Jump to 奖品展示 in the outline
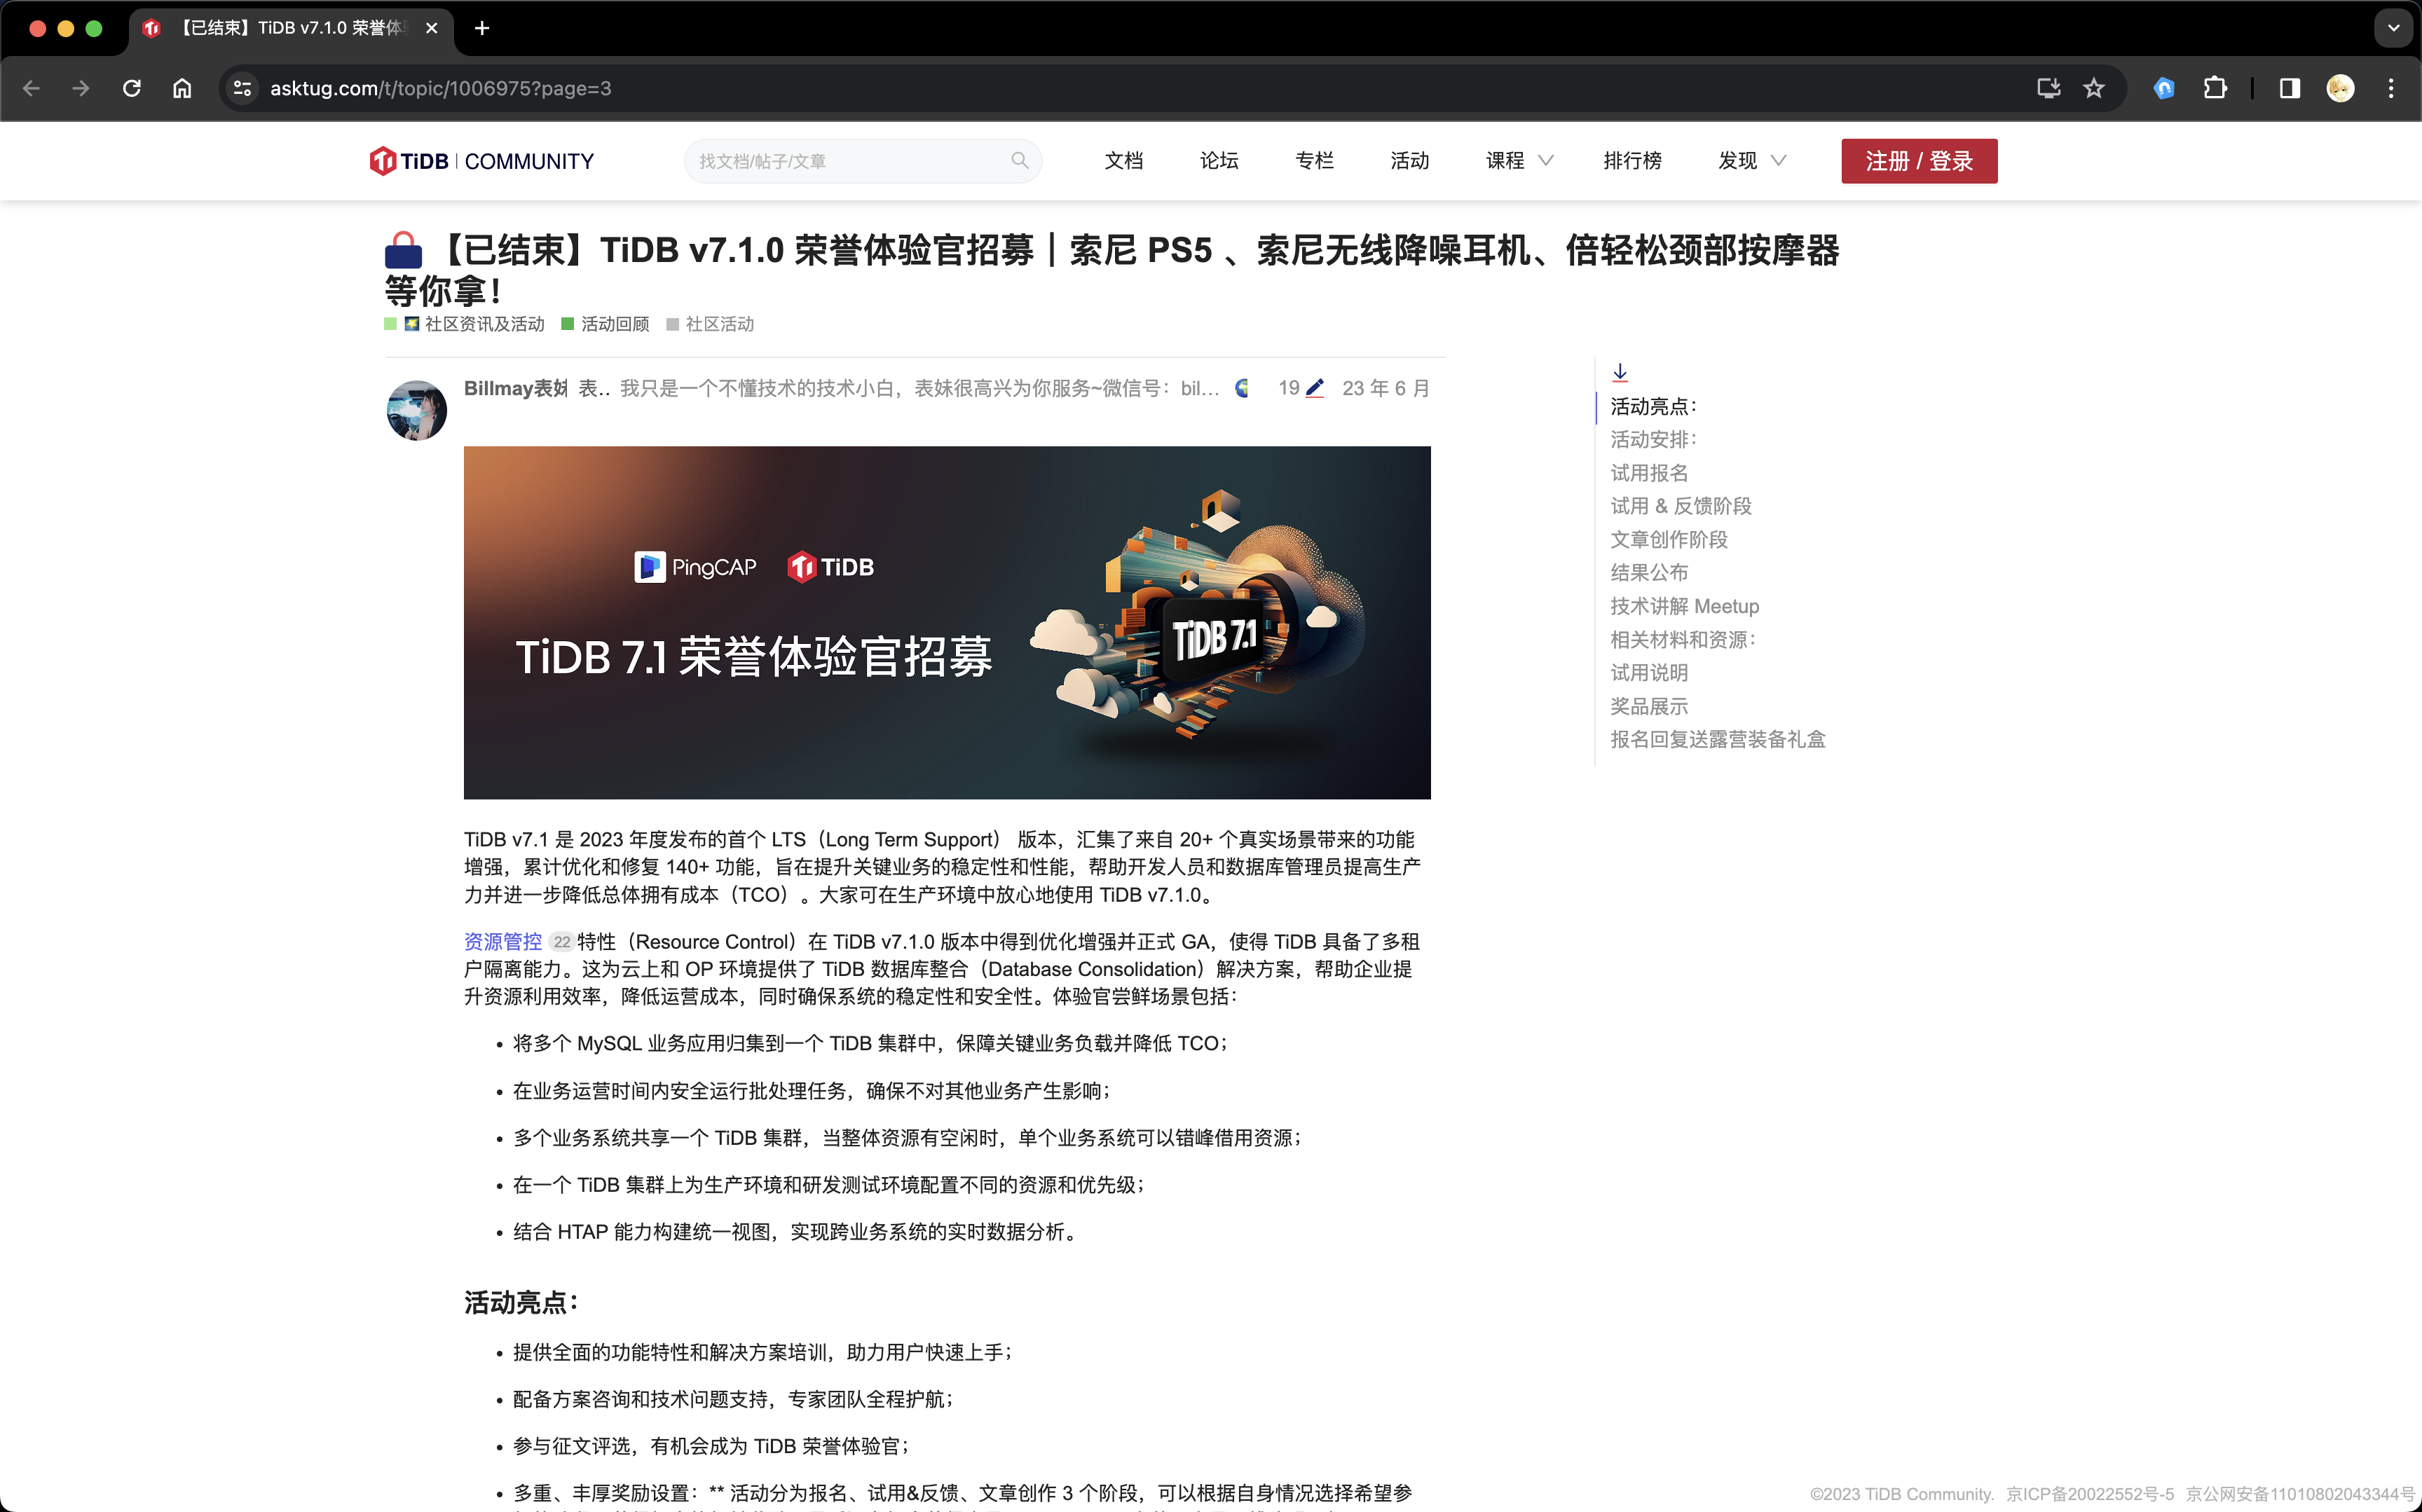This screenshot has width=2422, height=1512. click(1649, 706)
